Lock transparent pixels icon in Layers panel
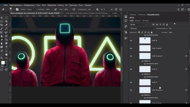 coord(139,32)
